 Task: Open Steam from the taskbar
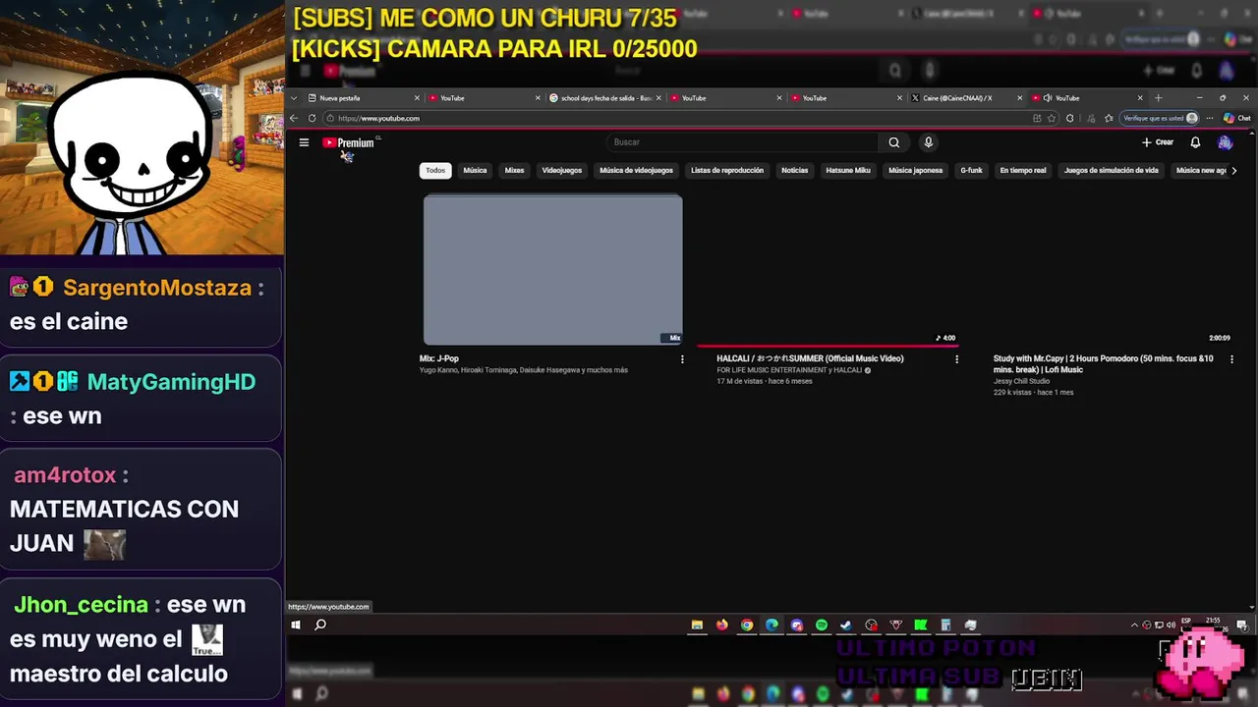pyautogui.click(x=846, y=625)
